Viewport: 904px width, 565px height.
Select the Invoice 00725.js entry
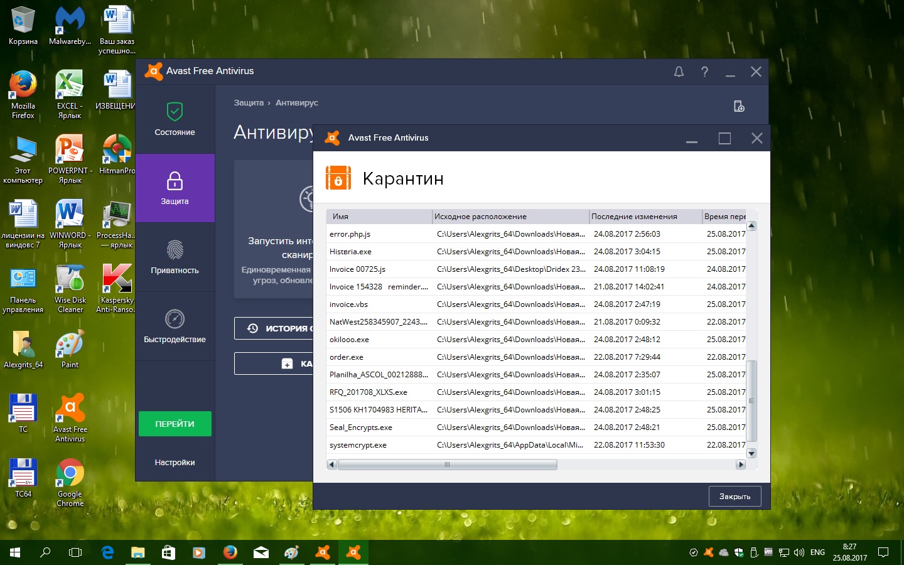[x=536, y=269]
